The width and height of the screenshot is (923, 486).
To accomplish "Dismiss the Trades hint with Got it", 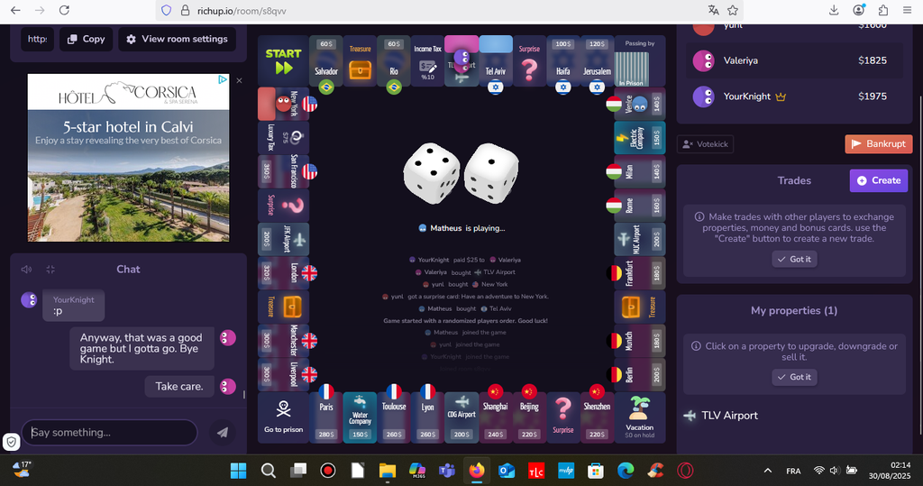I will [x=794, y=259].
